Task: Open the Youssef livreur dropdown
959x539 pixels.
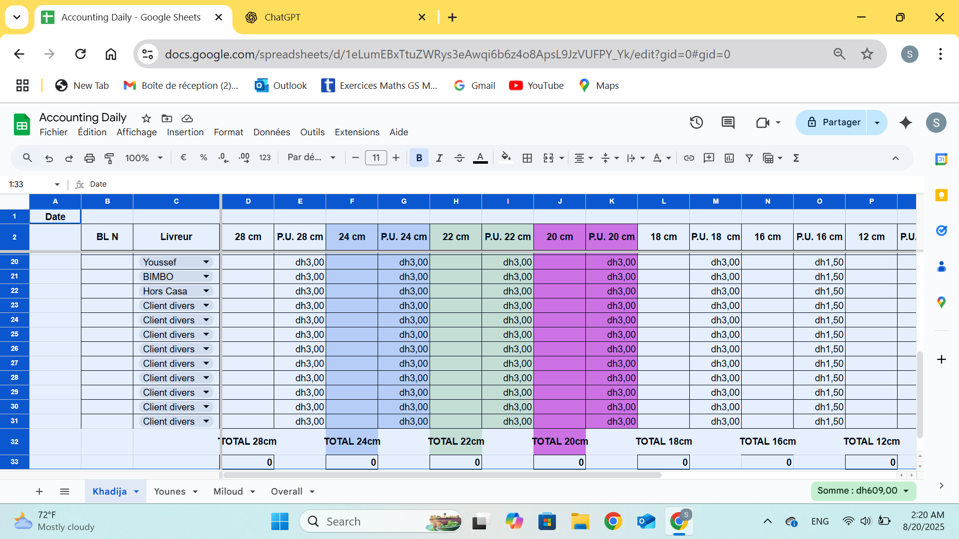Action: (206, 262)
